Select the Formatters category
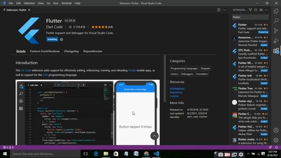 pyautogui.click(x=202, y=74)
